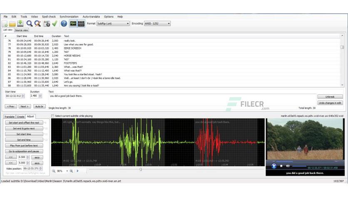Select the Adjust tab
The height and width of the screenshot is (201, 348).
coord(30,116)
